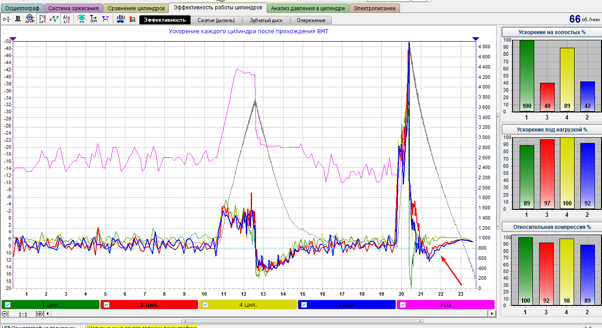Select the Эффективность sub-tab

(x=165, y=20)
